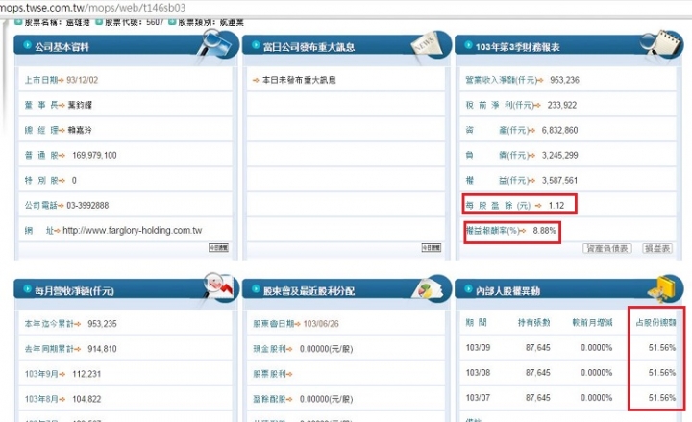Click the period cell 103/08

pos(478,373)
